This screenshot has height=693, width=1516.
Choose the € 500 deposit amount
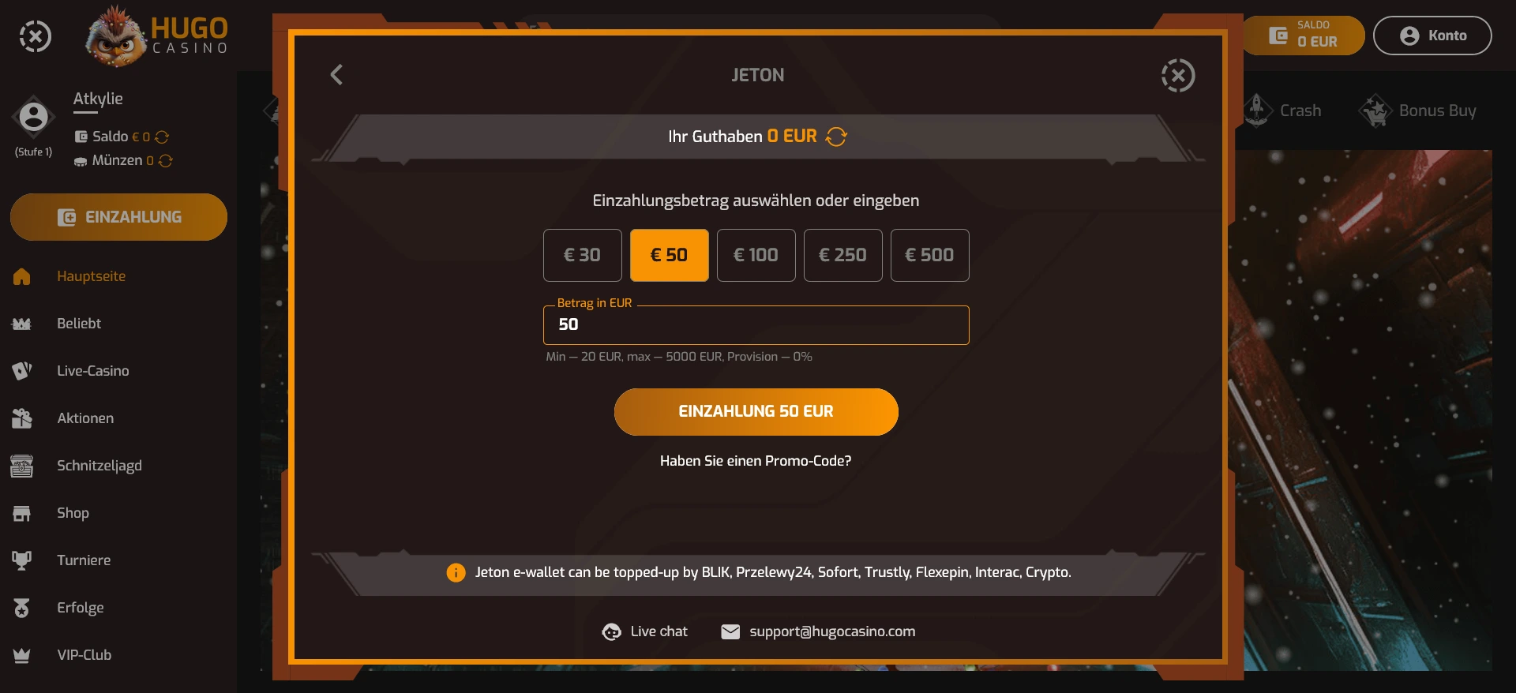(929, 255)
